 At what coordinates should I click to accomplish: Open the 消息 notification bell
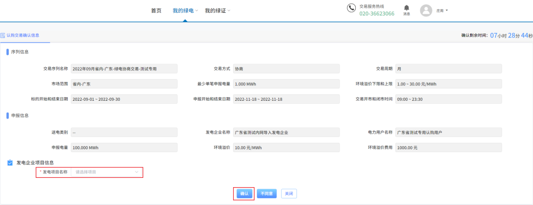point(406,8)
